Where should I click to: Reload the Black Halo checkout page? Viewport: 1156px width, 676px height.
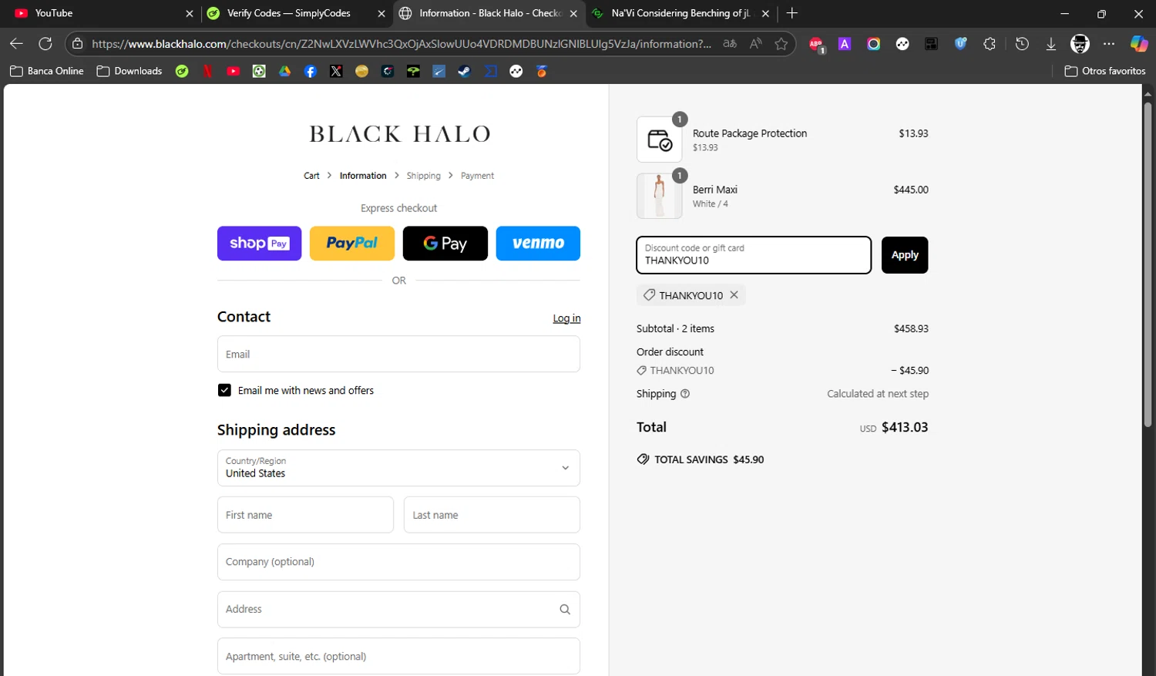click(45, 44)
